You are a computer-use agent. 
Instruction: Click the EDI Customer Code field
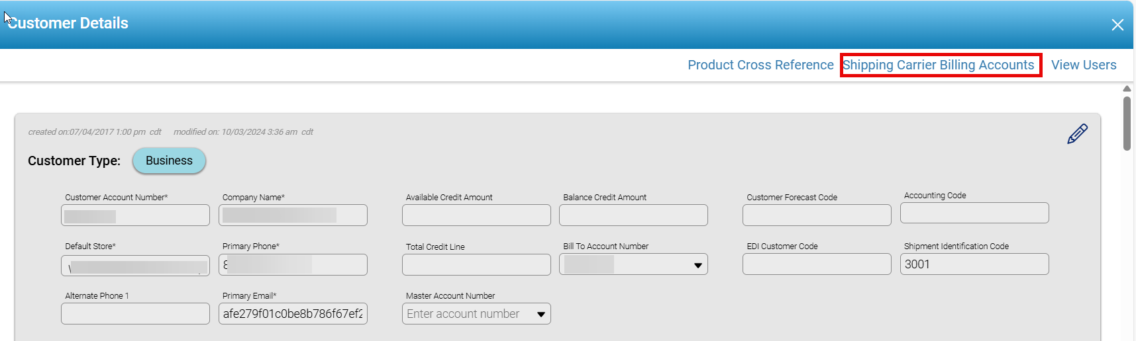pyautogui.click(x=817, y=264)
